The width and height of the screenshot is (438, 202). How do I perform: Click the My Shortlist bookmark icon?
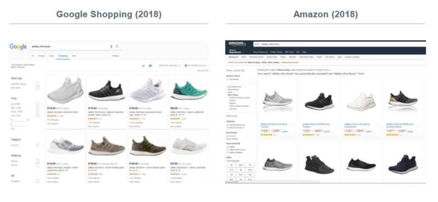(x=186, y=66)
